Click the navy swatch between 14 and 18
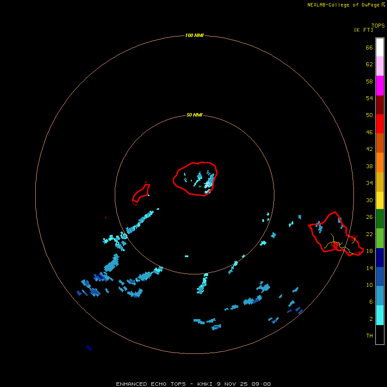This screenshot has height=387, width=387. point(380,258)
